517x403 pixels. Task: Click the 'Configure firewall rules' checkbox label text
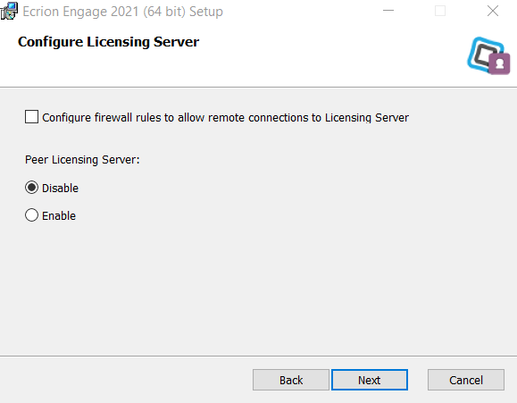click(x=226, y=117)
